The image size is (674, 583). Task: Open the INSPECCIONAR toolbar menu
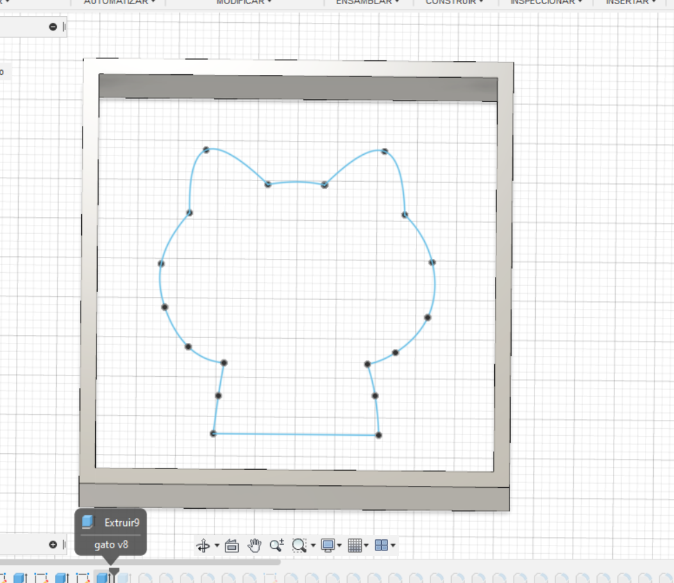(546, 2)
